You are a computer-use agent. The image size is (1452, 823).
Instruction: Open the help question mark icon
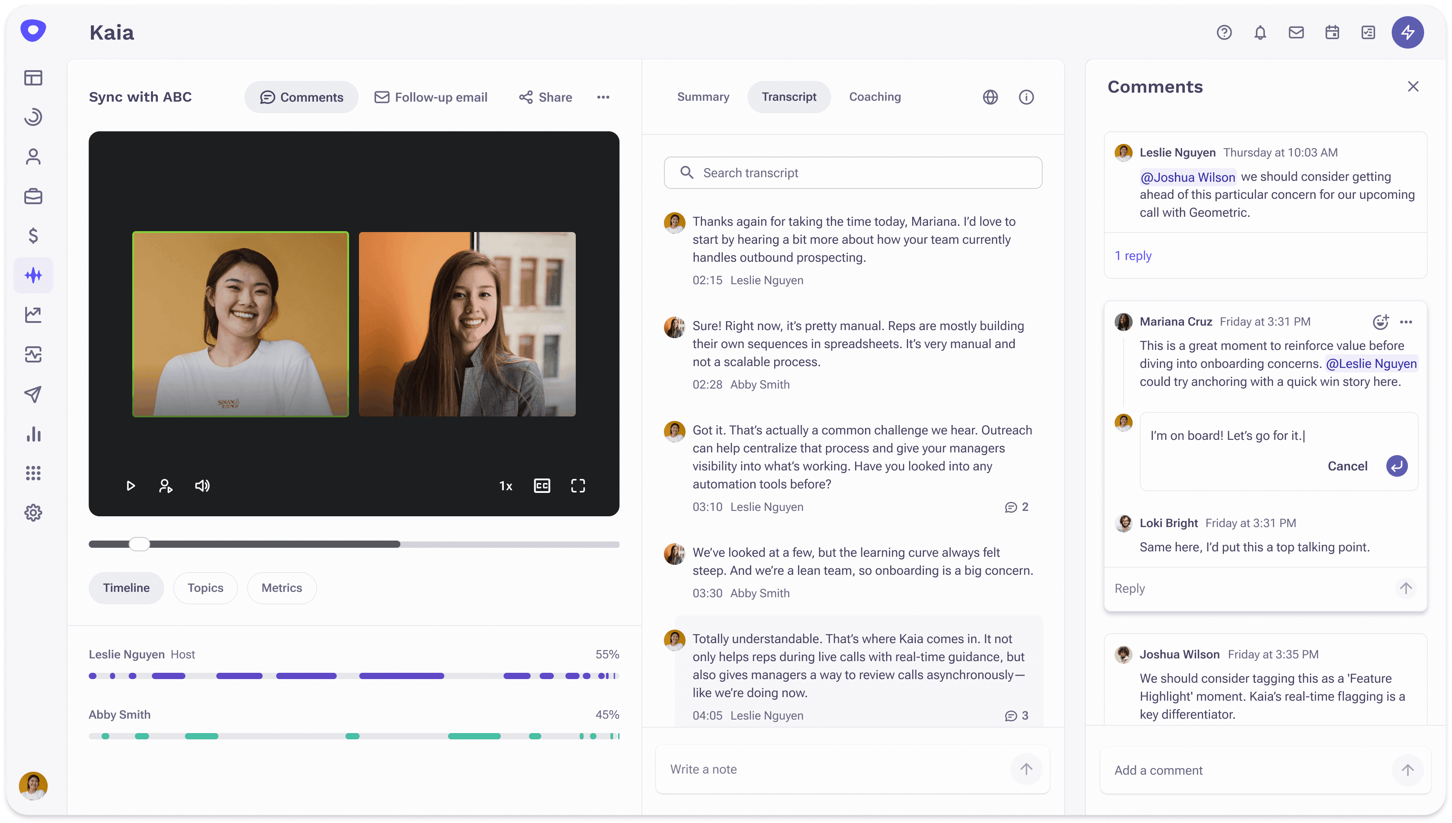(x=1223, y=33)
